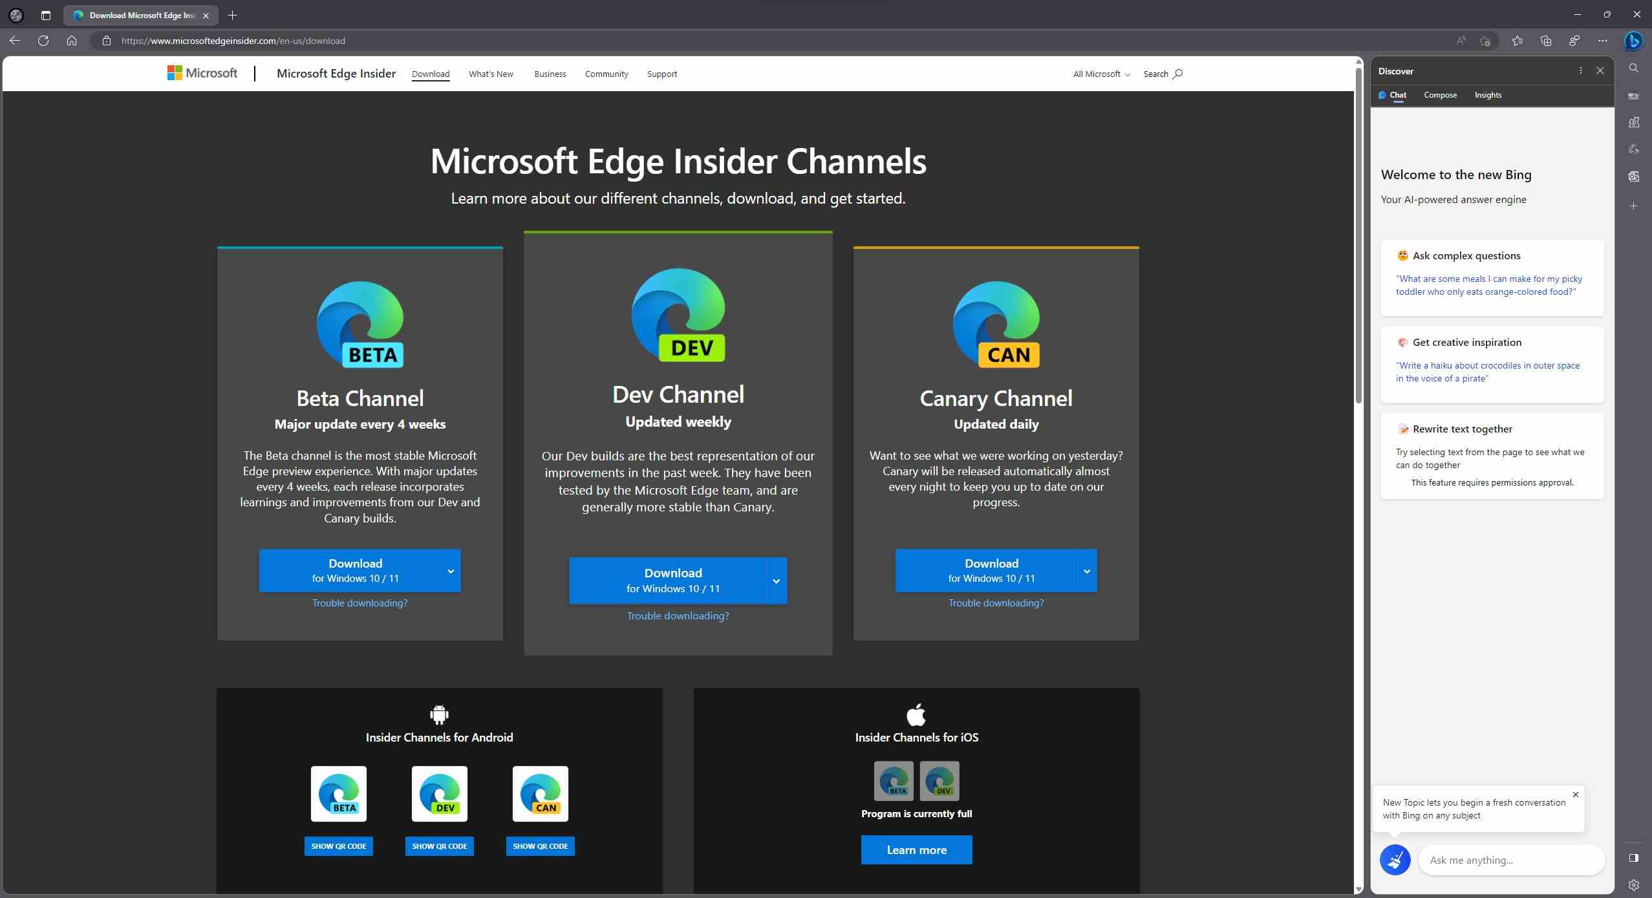Open Business nav item
Screen dimensions: 1652x898
tap(550, 74)
